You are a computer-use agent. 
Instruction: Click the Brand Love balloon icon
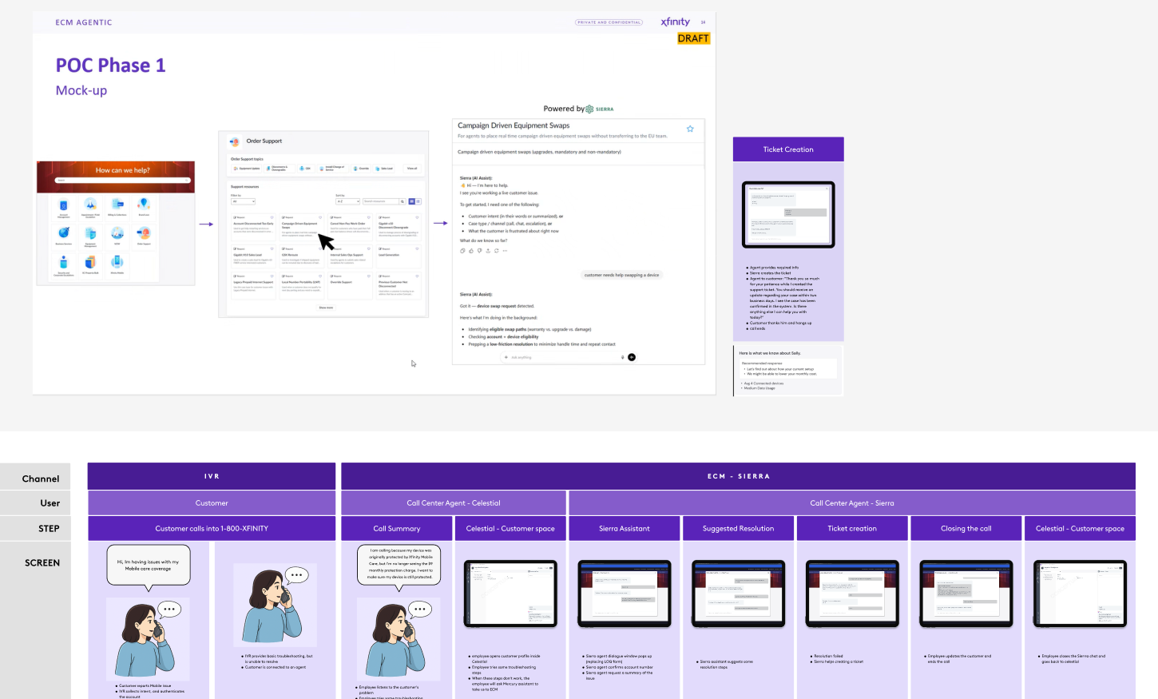point(144,204)
